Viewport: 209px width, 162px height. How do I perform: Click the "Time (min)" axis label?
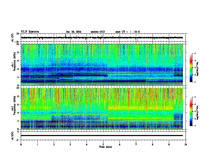[106, 147]
